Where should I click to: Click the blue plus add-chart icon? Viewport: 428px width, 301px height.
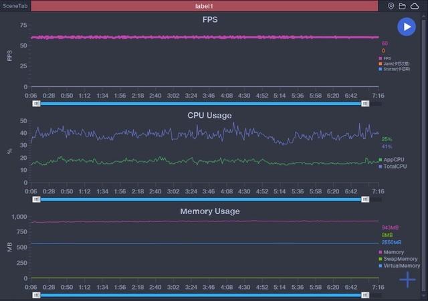pyautogui.click(x=407, y=280)
